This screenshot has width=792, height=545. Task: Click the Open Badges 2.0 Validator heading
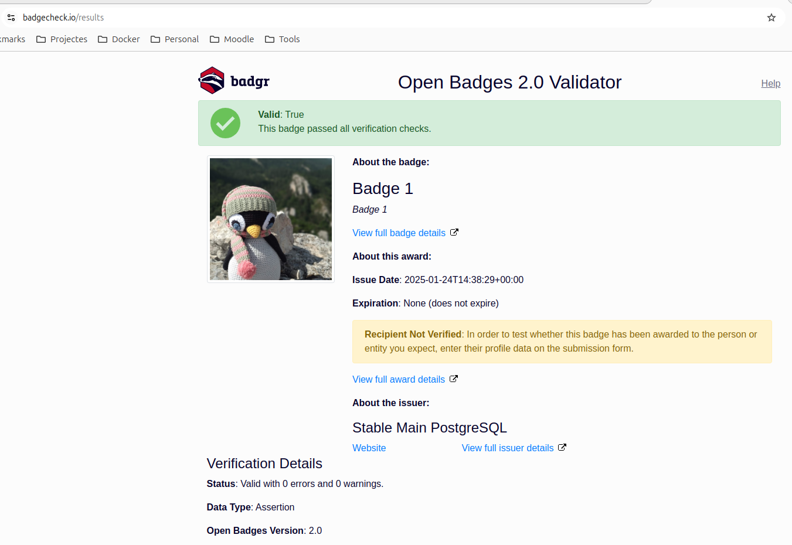509,82
